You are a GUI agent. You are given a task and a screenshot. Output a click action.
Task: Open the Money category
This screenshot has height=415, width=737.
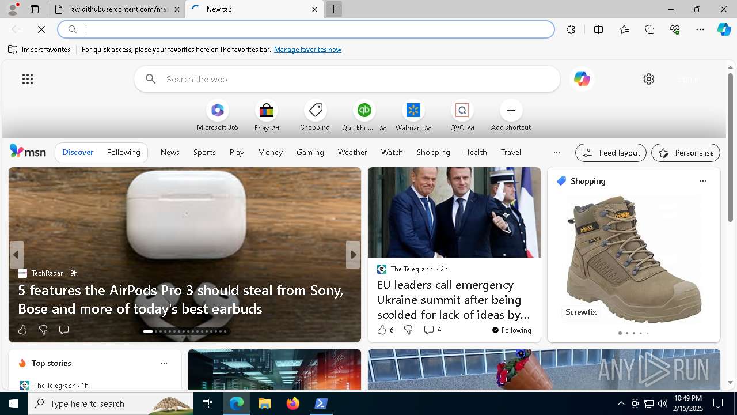coord(270,152)
